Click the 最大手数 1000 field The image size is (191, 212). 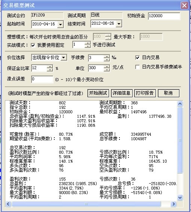pos(151,37)
